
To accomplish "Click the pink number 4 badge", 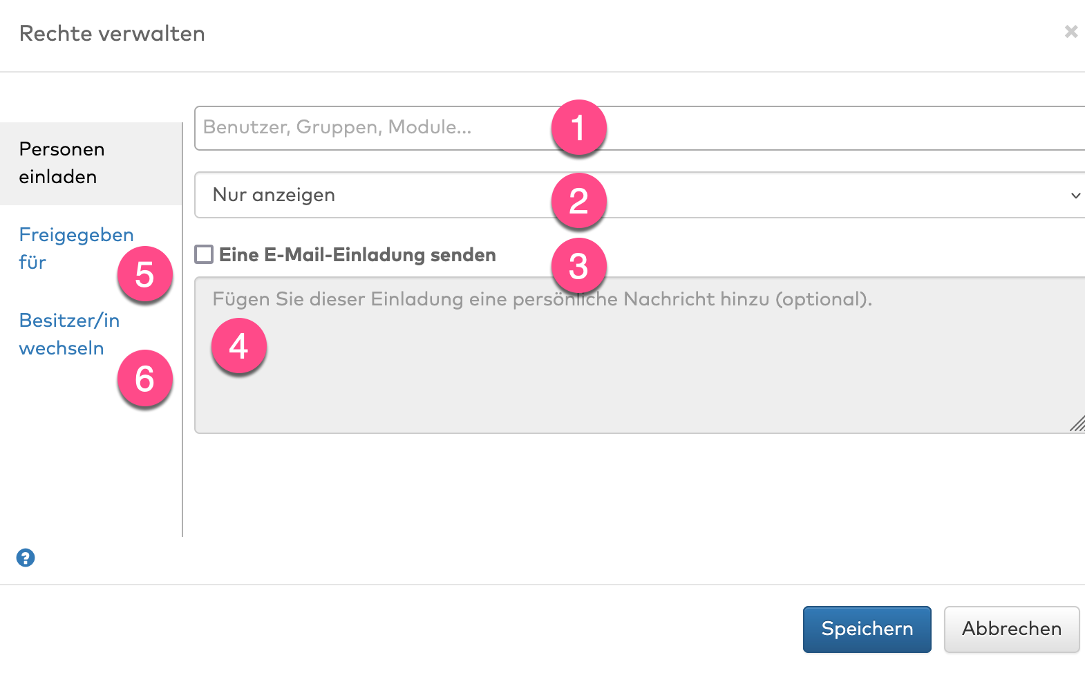I will pyautogui.click(x=238, y=346).
